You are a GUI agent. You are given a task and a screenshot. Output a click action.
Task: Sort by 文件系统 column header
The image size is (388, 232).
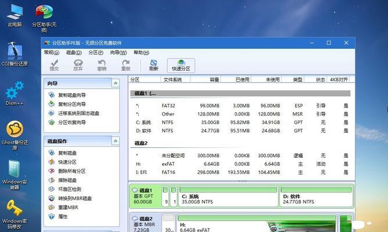tap(175, 79)
